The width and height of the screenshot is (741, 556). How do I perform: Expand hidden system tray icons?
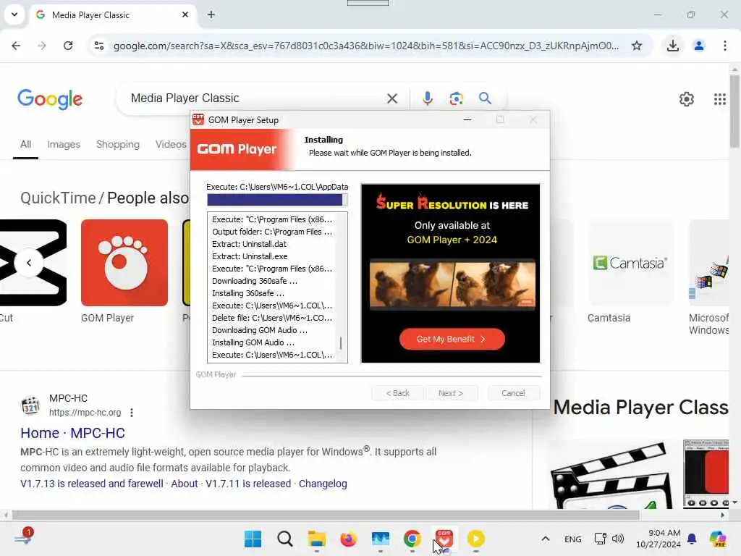[x=546, y=539]
